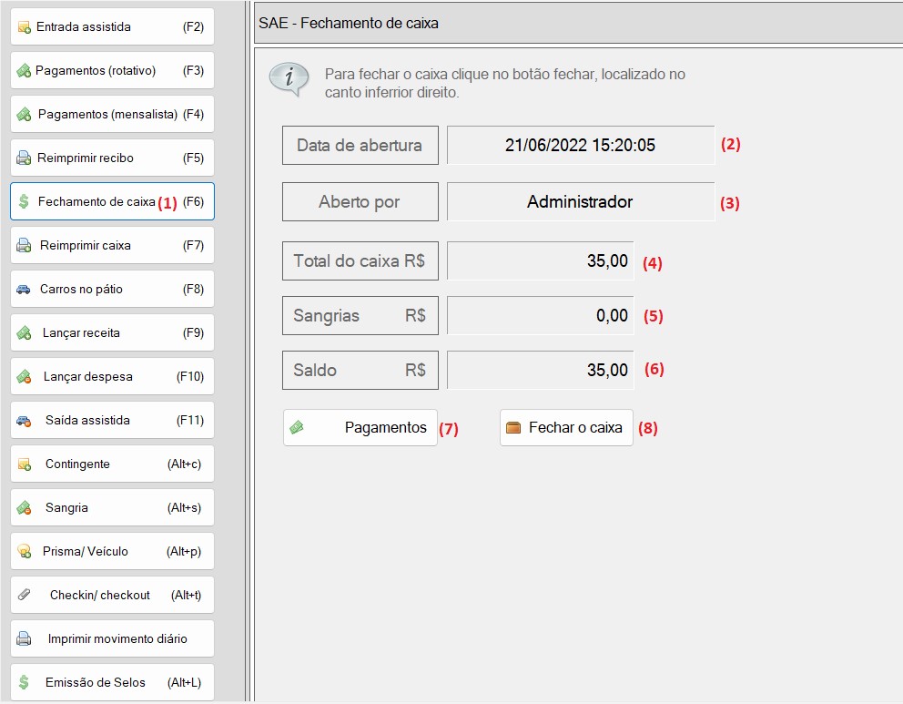This screenshot has height=704, width=903.
Task: Click the Pagamentos button in the panel
Action: 360,427
